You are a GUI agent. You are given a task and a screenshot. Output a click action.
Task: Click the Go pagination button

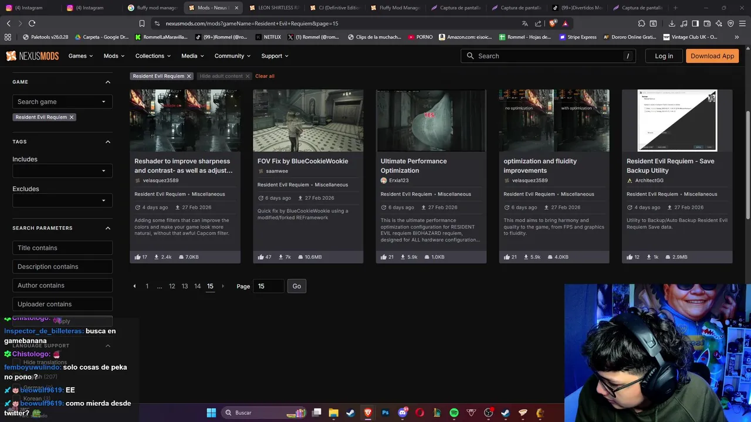(x=296, y=286)
